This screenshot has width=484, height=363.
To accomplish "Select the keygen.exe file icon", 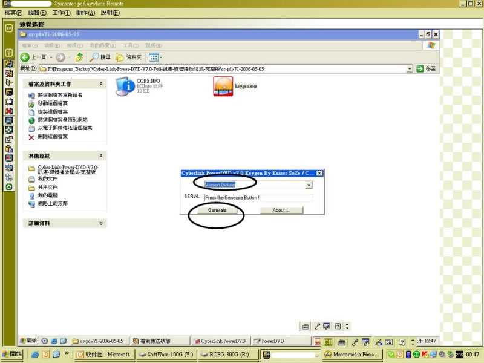I will 223,86.
